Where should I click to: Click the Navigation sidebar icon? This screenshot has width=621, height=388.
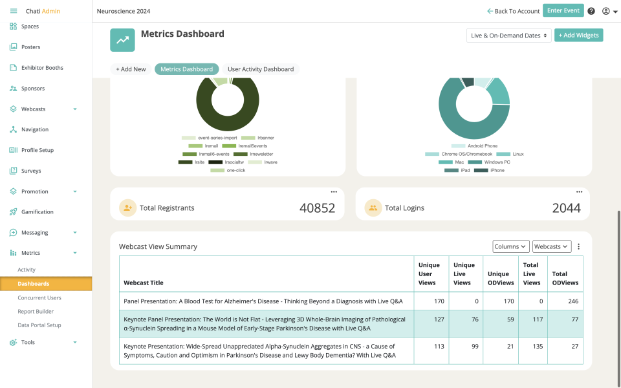pyautogui.click(x=14, y=129)
